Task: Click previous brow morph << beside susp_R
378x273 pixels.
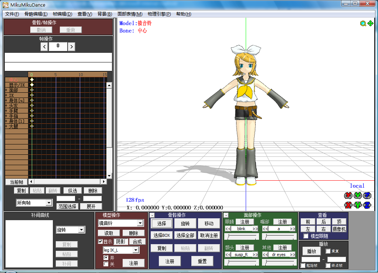Action: [x=228, y=255]
